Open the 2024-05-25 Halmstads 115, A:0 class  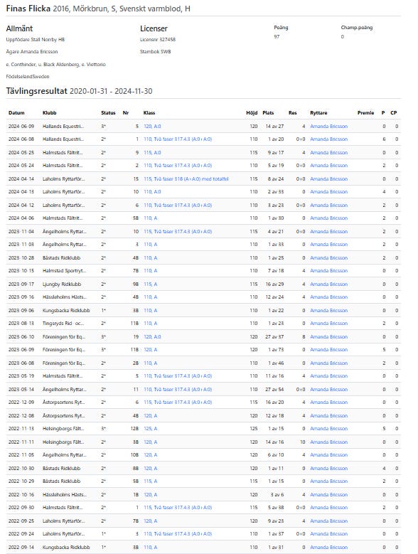click(152, 153)
